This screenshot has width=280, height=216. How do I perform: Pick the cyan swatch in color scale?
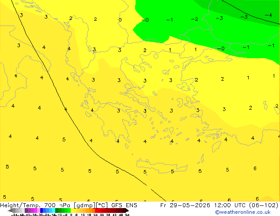tap(53, 210)
